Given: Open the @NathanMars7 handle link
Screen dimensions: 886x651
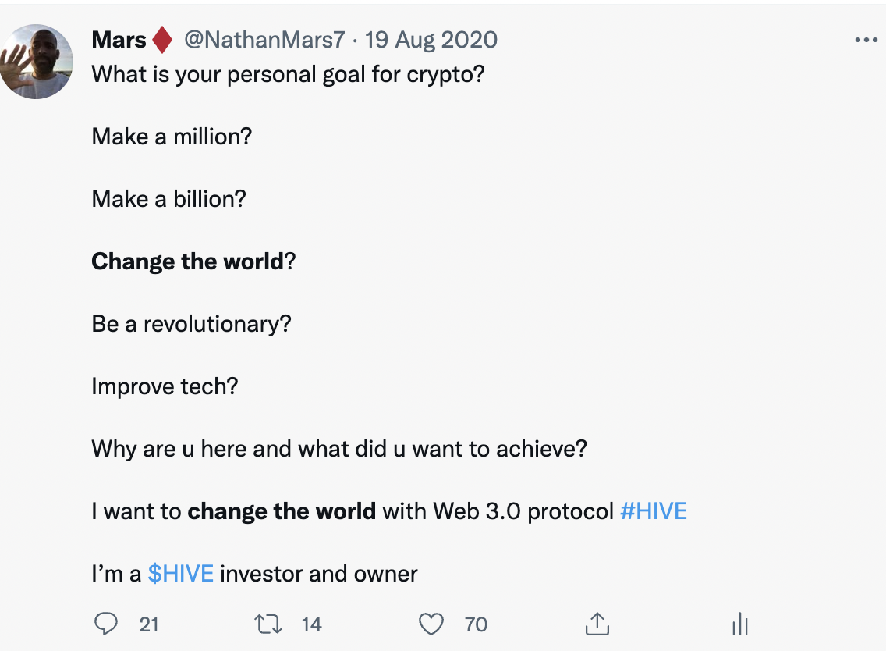Looking at the screenshot, I should click(x=264, y=40).
